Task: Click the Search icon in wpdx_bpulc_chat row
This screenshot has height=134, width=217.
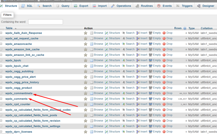Action: (x=123, y=66)
